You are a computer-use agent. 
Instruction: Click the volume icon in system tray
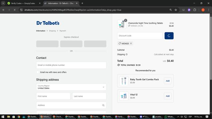click(x=182, y=117)
